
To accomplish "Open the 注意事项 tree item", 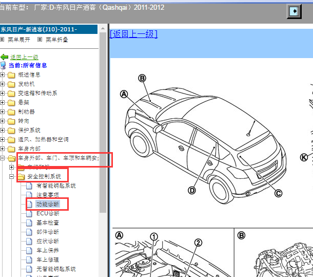I will (48, 195).
